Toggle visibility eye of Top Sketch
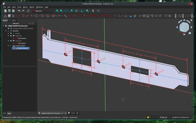This screenshot has width=196, height=123. [13, 43]
